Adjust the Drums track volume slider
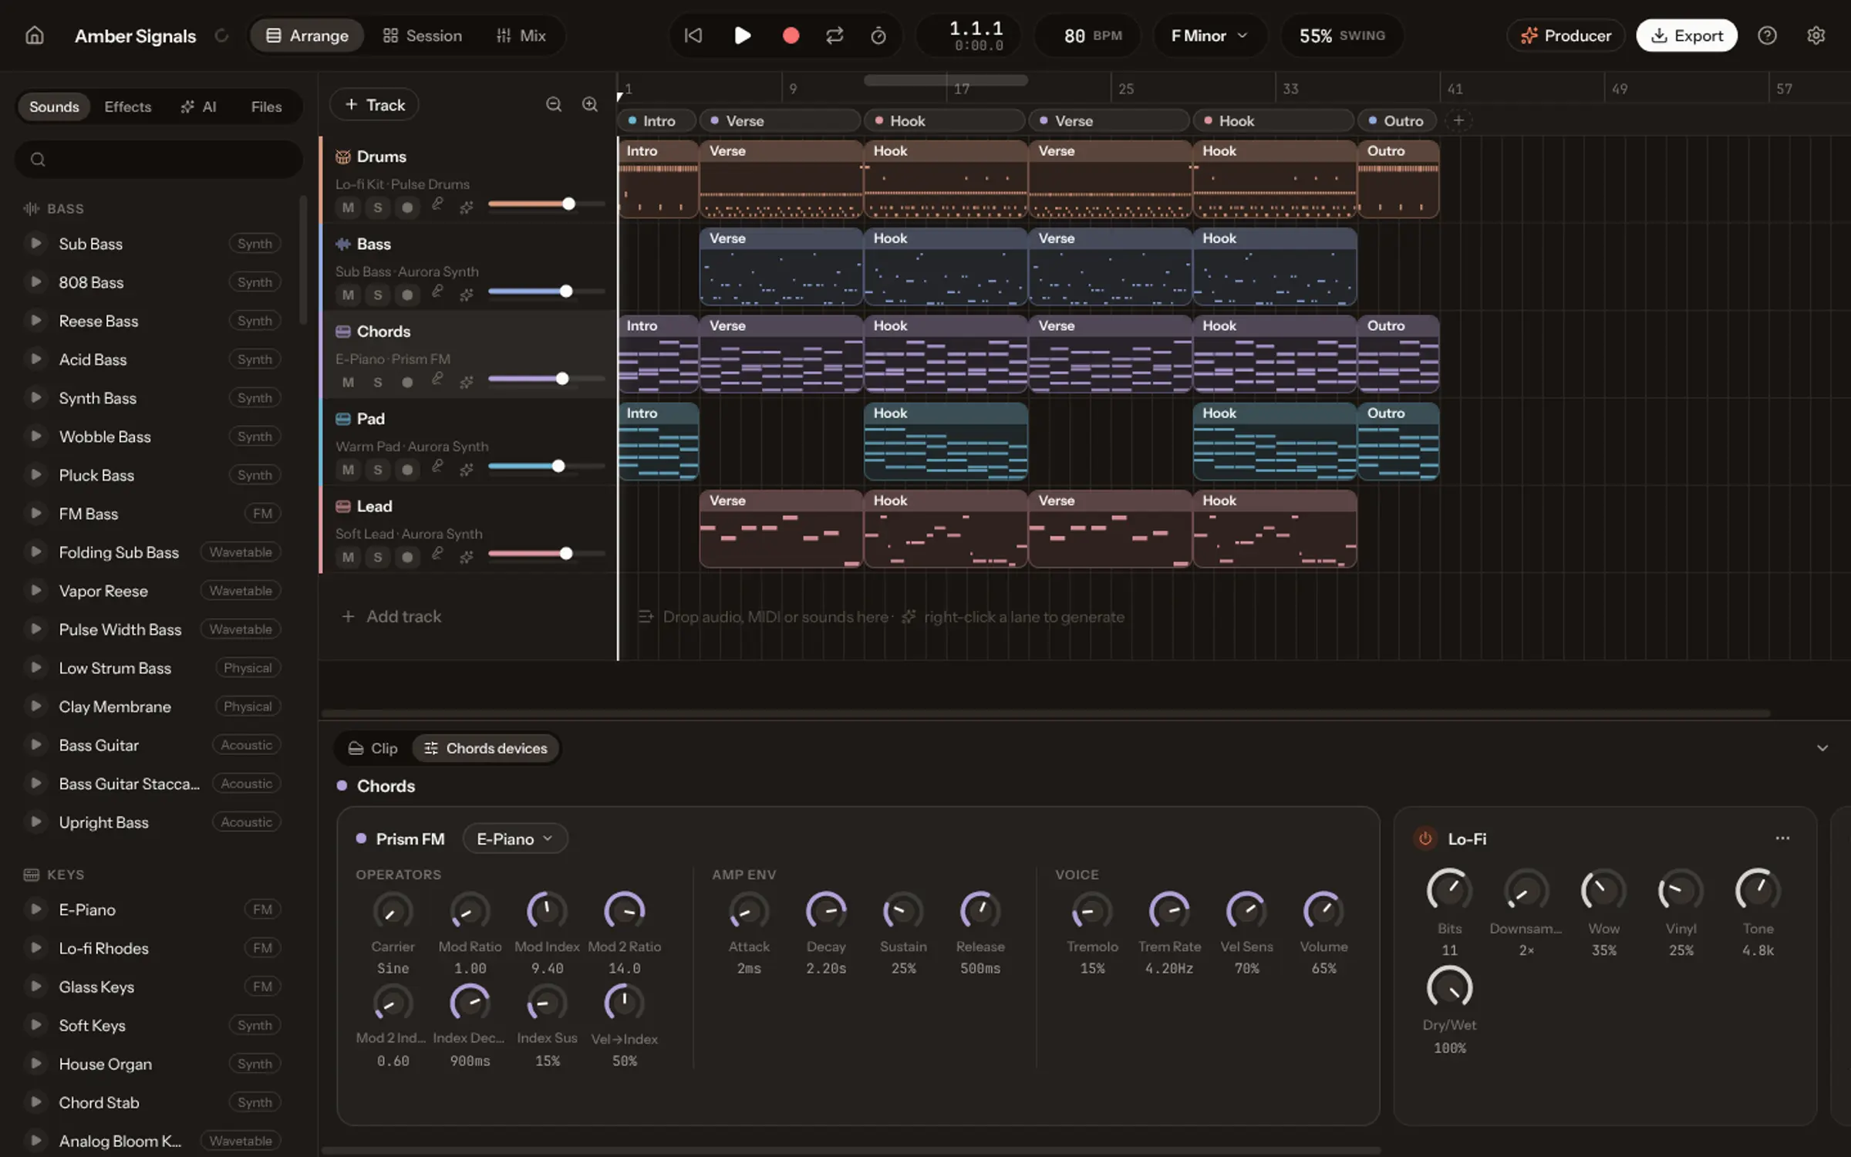Viewport: 1851px width, 1157px height. pos(546,204)
